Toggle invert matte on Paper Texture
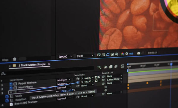This screenshot has height=108, width=178. pos(99,77)
